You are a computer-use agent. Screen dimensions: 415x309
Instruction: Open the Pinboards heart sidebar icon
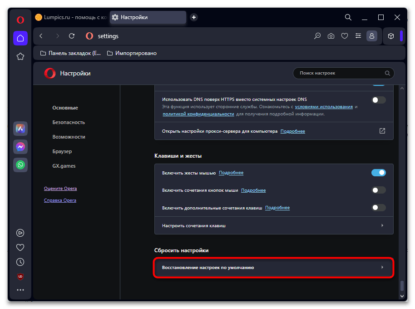click(x=20, y=247)
